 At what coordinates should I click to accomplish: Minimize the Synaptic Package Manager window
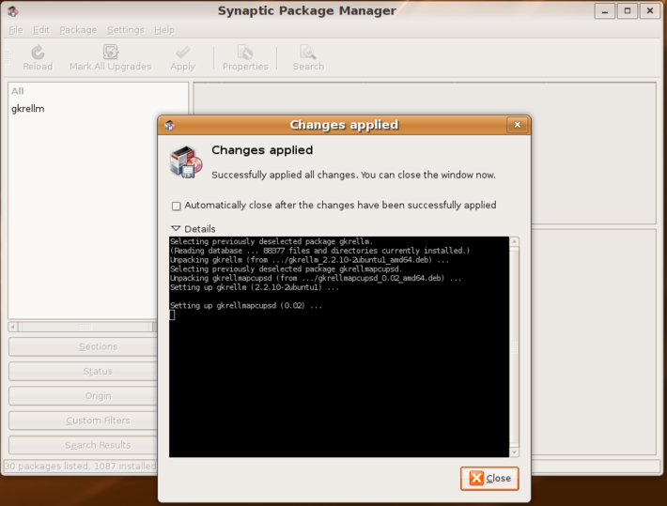(x=604, y=11)
